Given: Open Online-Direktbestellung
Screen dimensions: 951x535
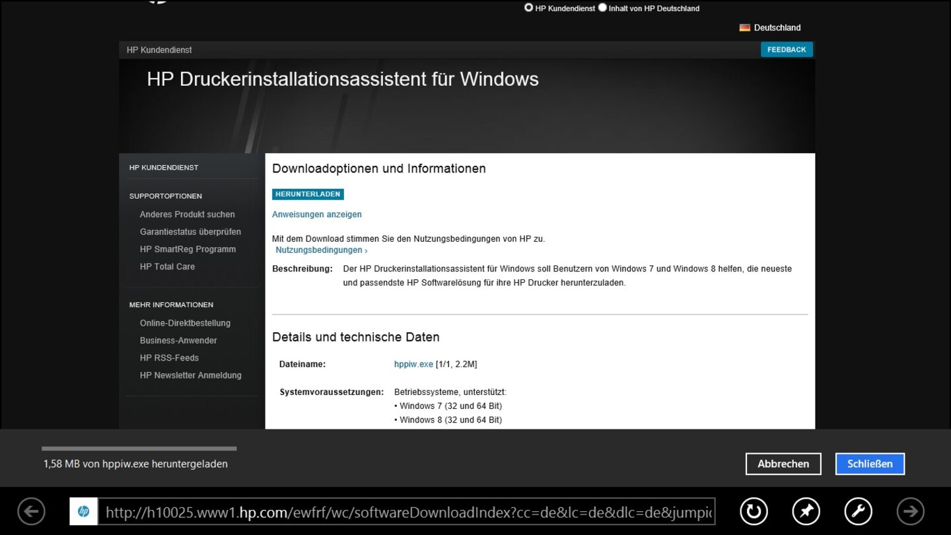Looking at the screenshot, I should pyautogui.click(x=185, y=323).
